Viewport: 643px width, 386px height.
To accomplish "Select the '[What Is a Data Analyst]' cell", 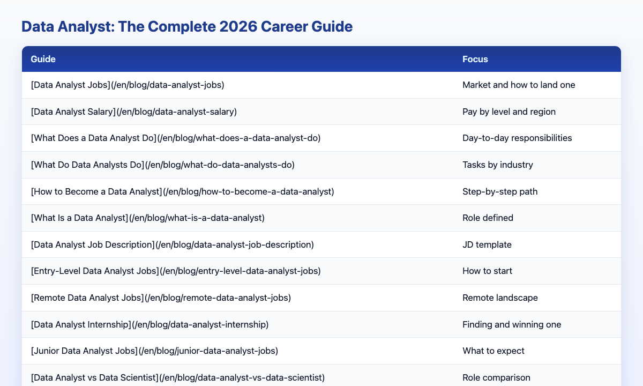I will [x=237, y=218].
